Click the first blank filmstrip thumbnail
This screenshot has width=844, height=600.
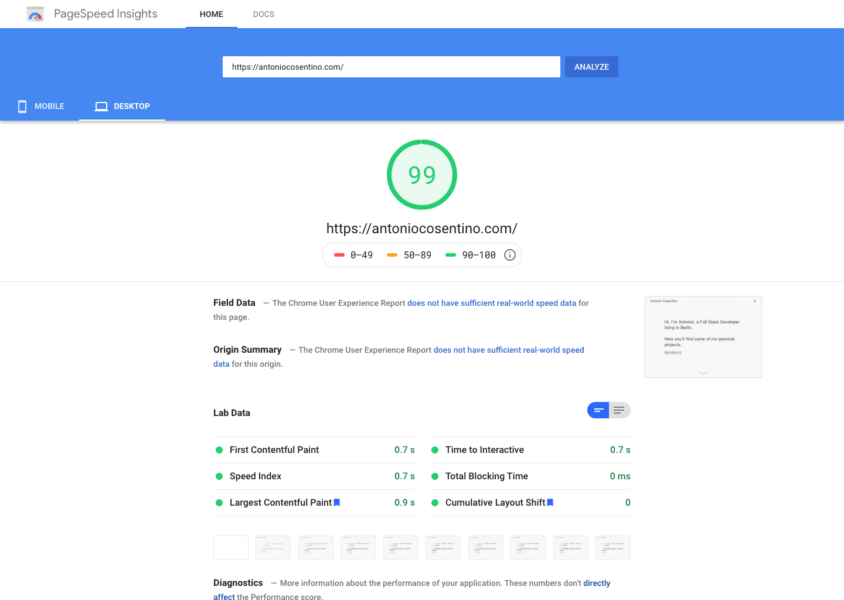[231, 548]
